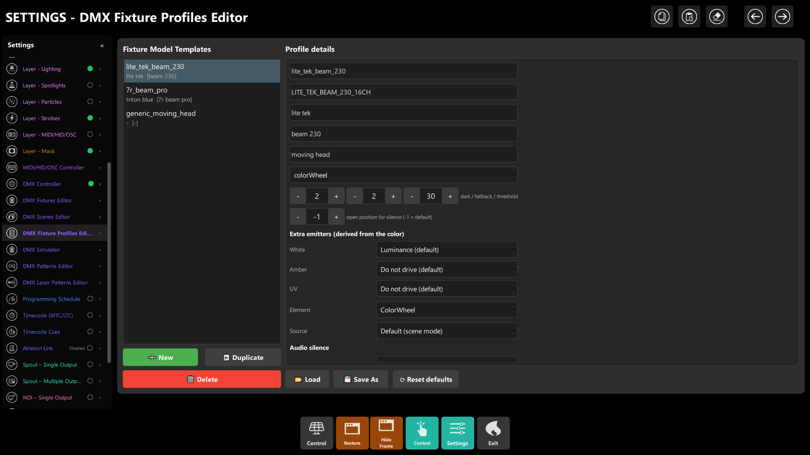810x455 pixels.
Task: Enable the Layer - Particles toggle
Action: 90,102
